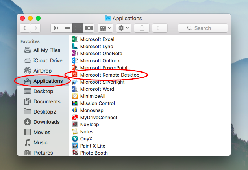Screen dimensions: 248x170
Task: Click the Microsoft Silverlight icon
Action: tap(75, 82)
